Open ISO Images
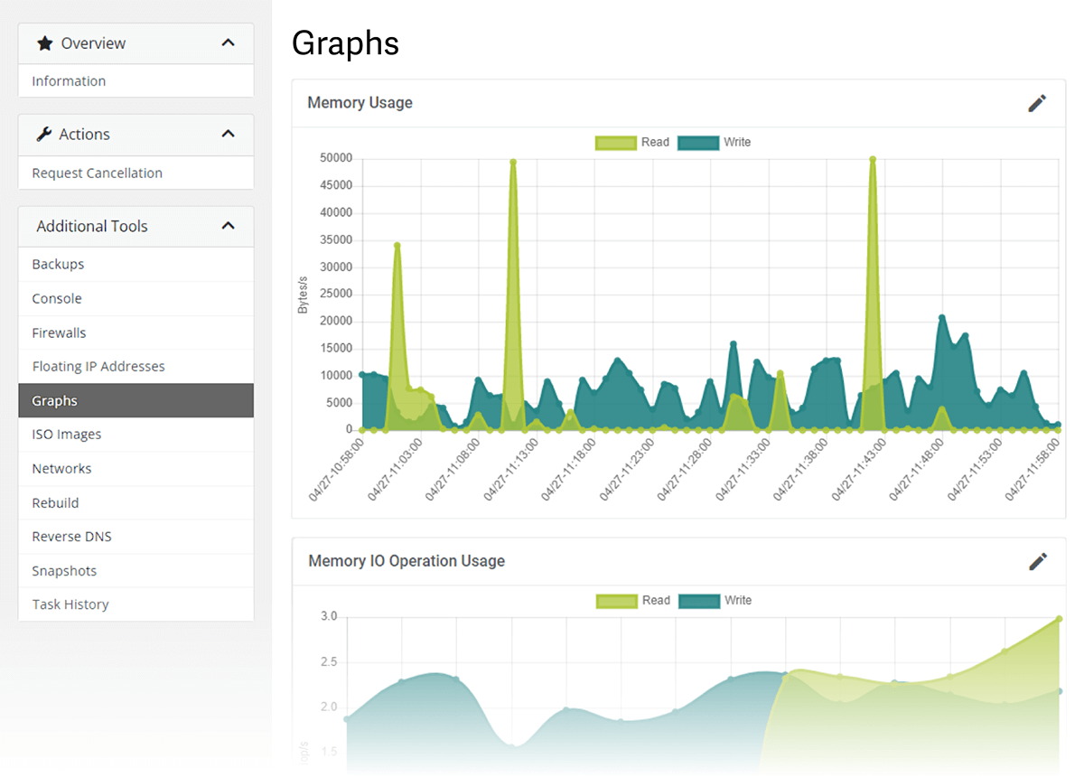1084x777 pixels. [135, 435]
